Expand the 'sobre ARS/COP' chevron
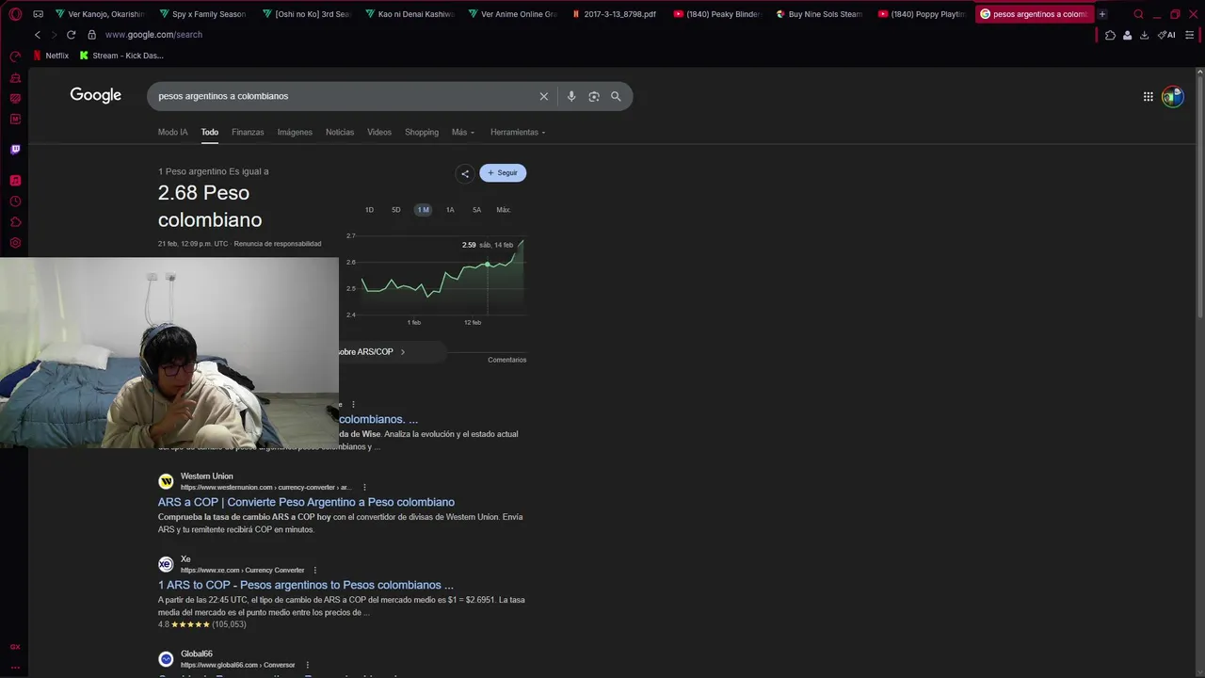Viewport: 1205px width, 678px height. [403, 352]
